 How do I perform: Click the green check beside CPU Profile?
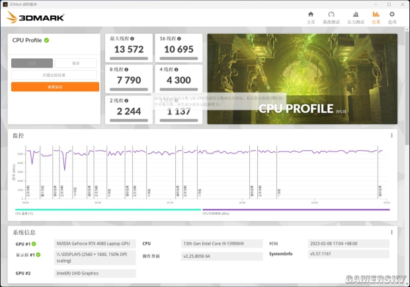(x=46, y=40)
